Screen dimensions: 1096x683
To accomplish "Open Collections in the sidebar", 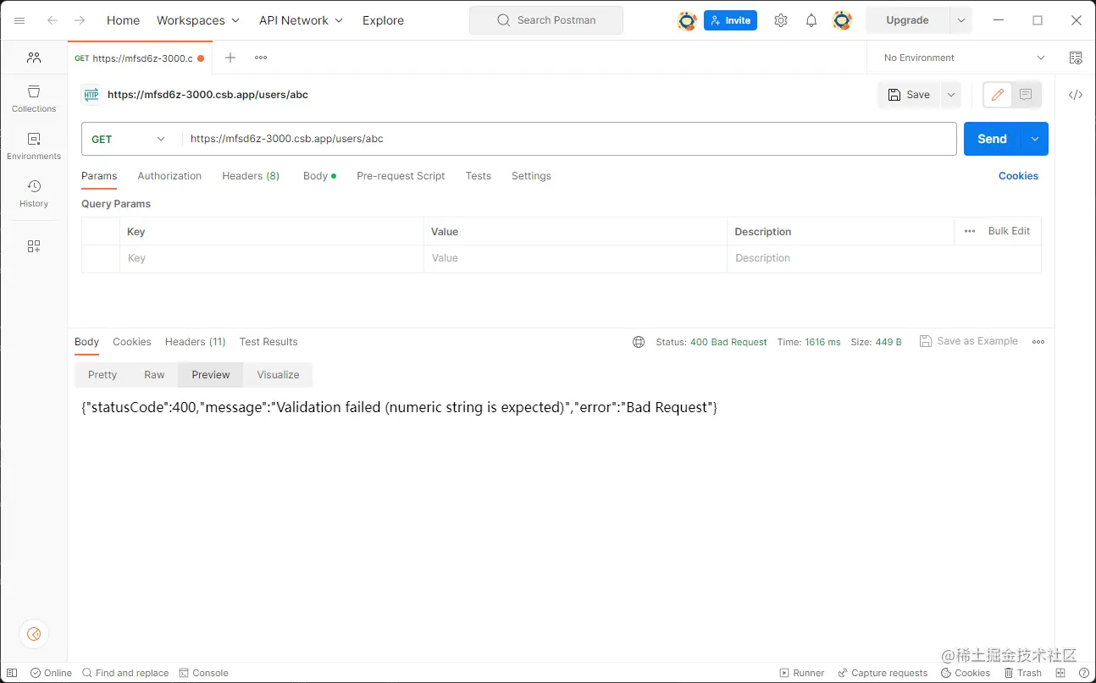I will [34, 98].
